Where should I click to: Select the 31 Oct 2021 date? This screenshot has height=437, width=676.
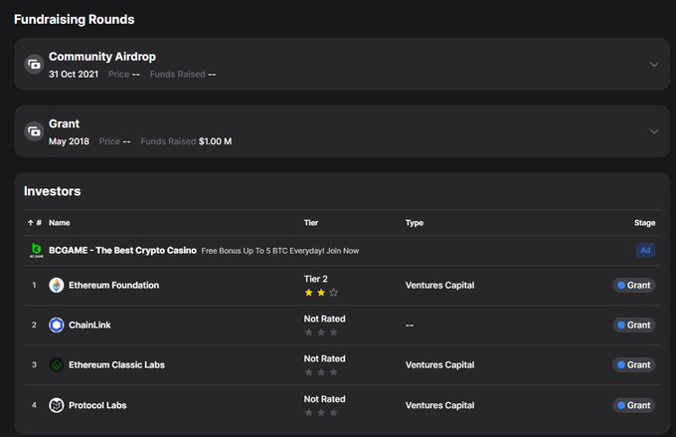coord(74,75)
